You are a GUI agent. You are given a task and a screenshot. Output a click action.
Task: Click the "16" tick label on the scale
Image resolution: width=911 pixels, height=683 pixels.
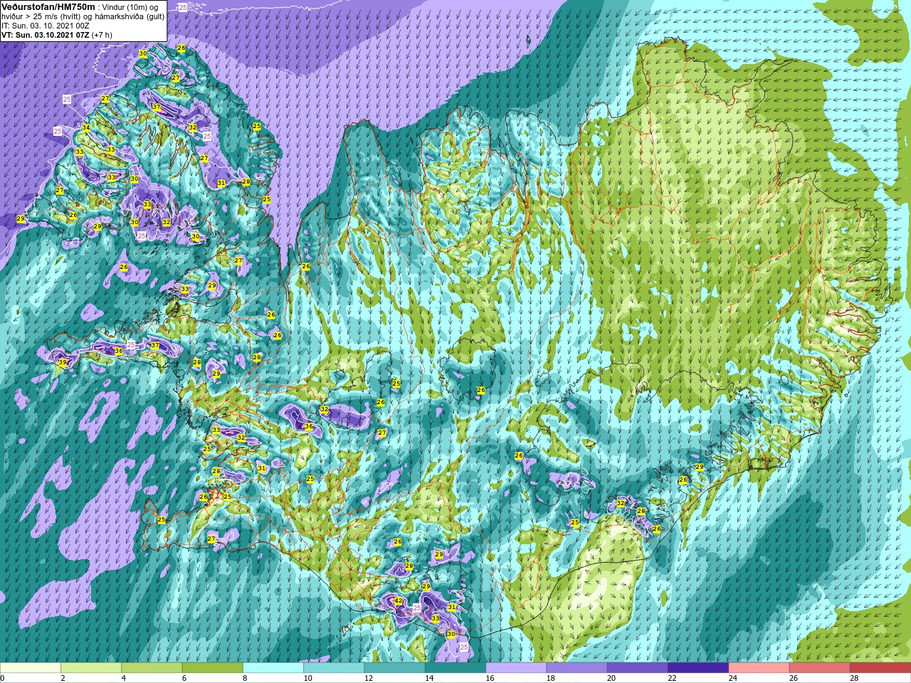click(490, 678)
